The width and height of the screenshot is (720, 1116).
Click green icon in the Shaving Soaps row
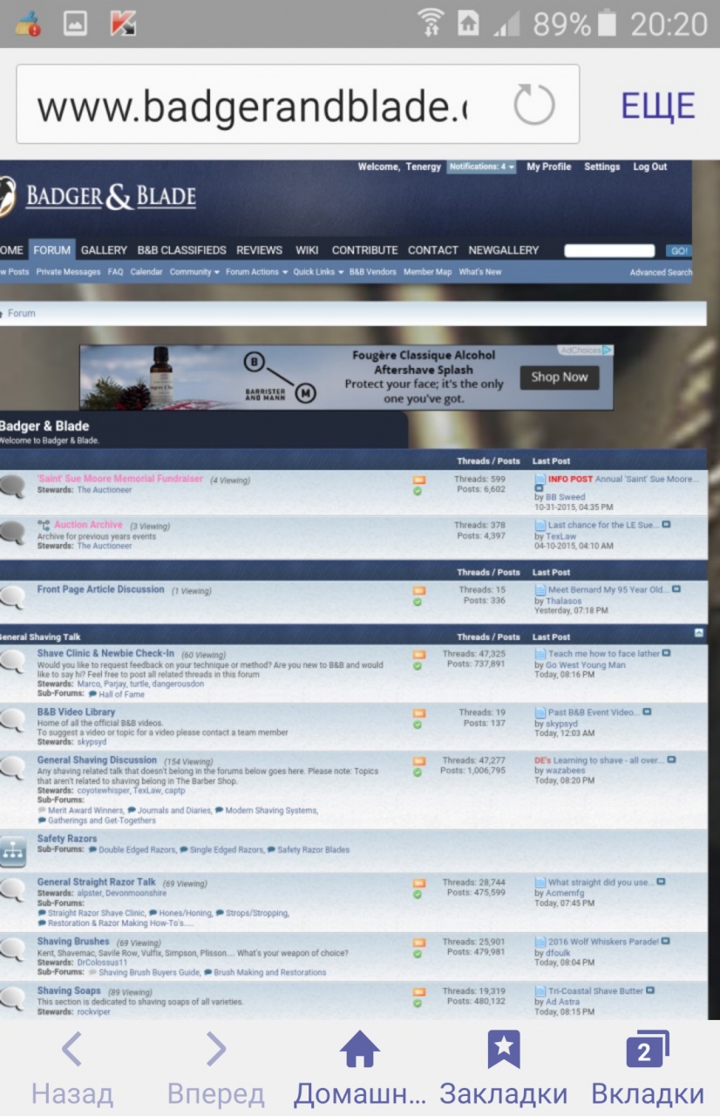tap(418, 1004)
